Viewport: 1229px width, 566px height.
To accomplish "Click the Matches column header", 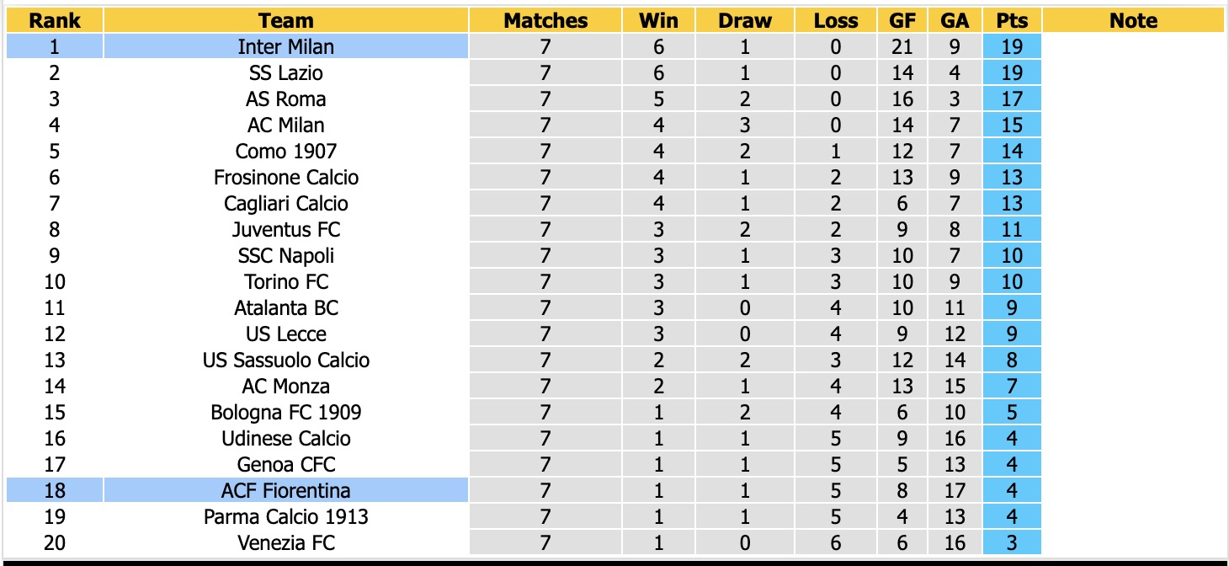I will (545, 21).
